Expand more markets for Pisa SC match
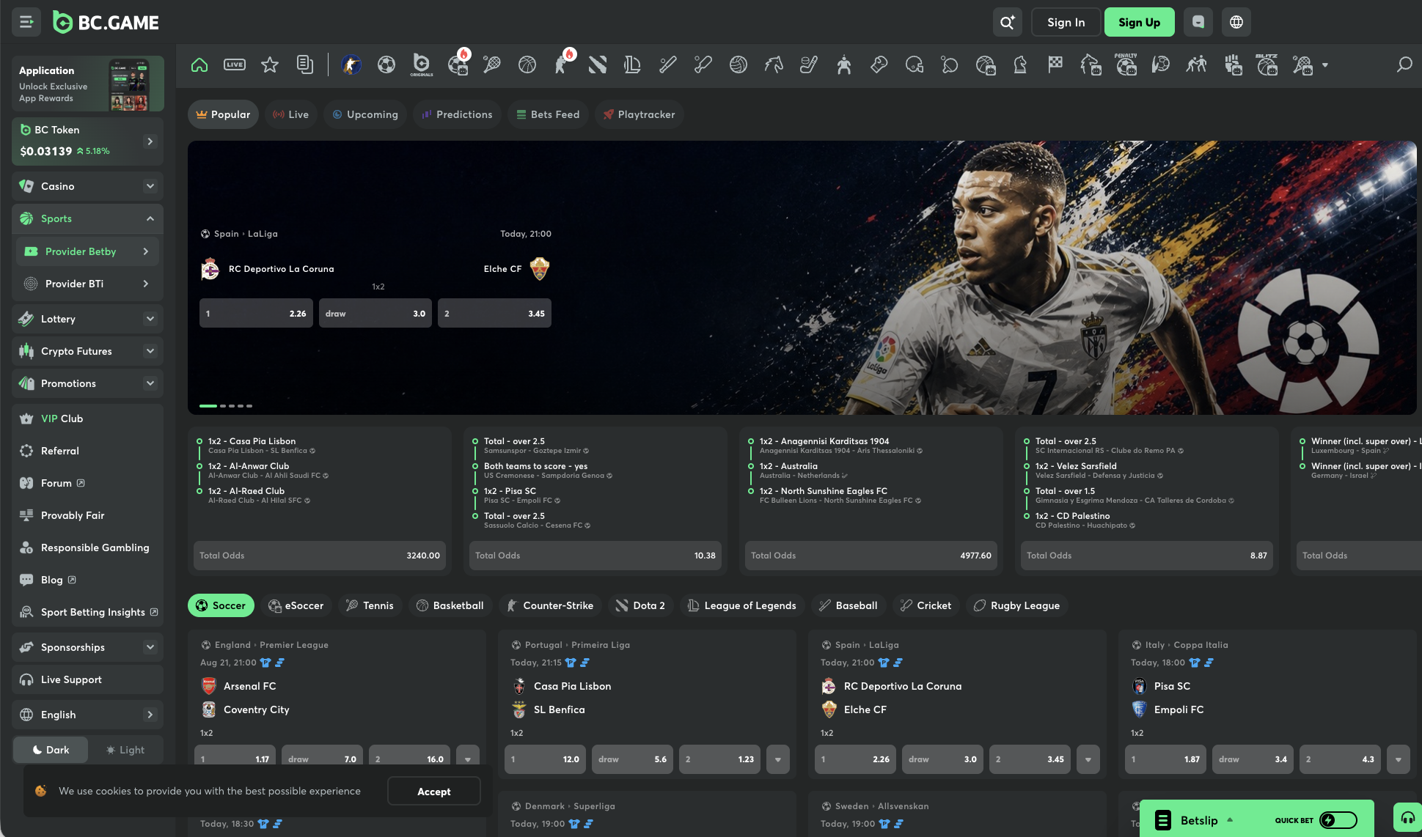Image resolution: width=1422 pixels, height=837 pixels. pos(1399,759)
